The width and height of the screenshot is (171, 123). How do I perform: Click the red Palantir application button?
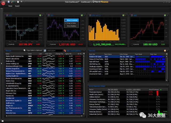[x=3, y=3]
